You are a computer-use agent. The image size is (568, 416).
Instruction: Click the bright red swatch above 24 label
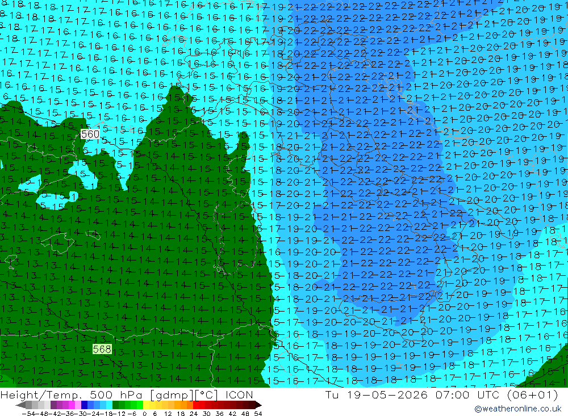(x=196, y=405)
